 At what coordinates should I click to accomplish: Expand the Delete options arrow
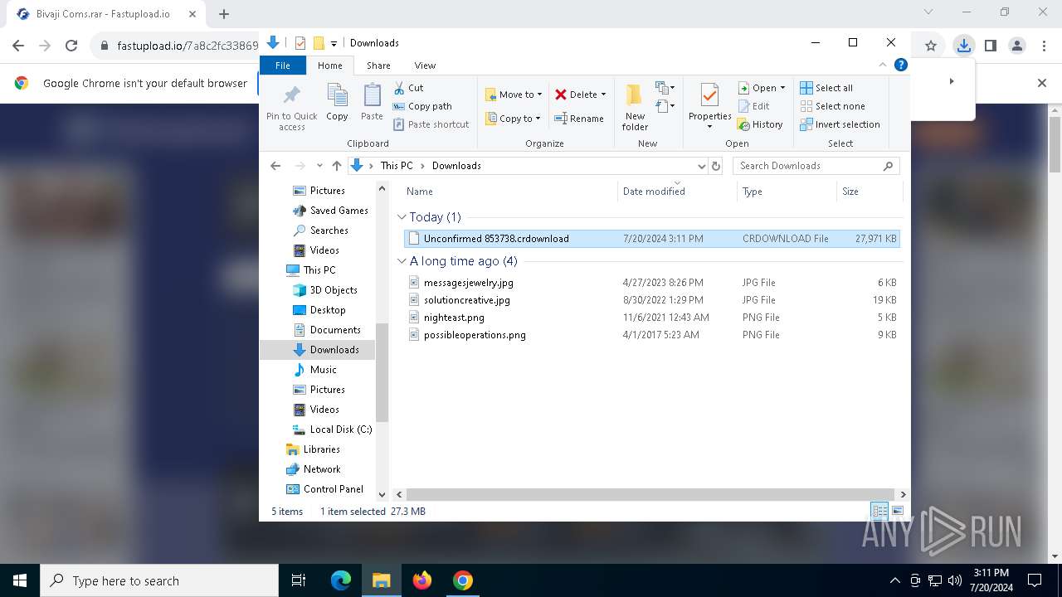click(x=603, y=95)
